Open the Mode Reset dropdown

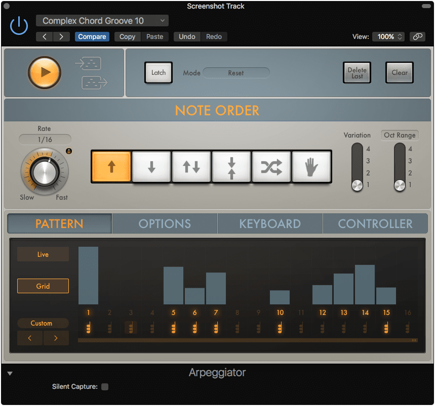click(x=236, y=72)
